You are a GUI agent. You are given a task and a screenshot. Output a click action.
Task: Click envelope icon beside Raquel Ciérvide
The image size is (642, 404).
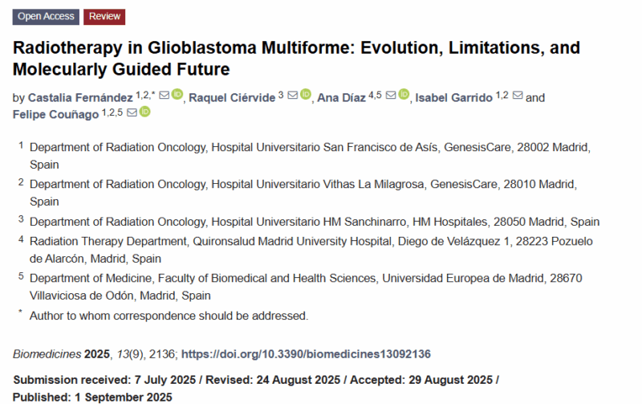click(x=293, y=95)
